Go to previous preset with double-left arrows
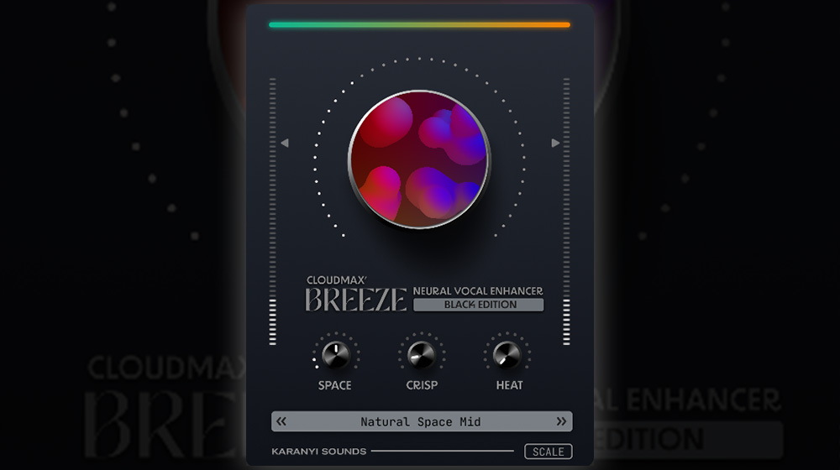Screen dimensions: 840x470 tap(281, 421)
